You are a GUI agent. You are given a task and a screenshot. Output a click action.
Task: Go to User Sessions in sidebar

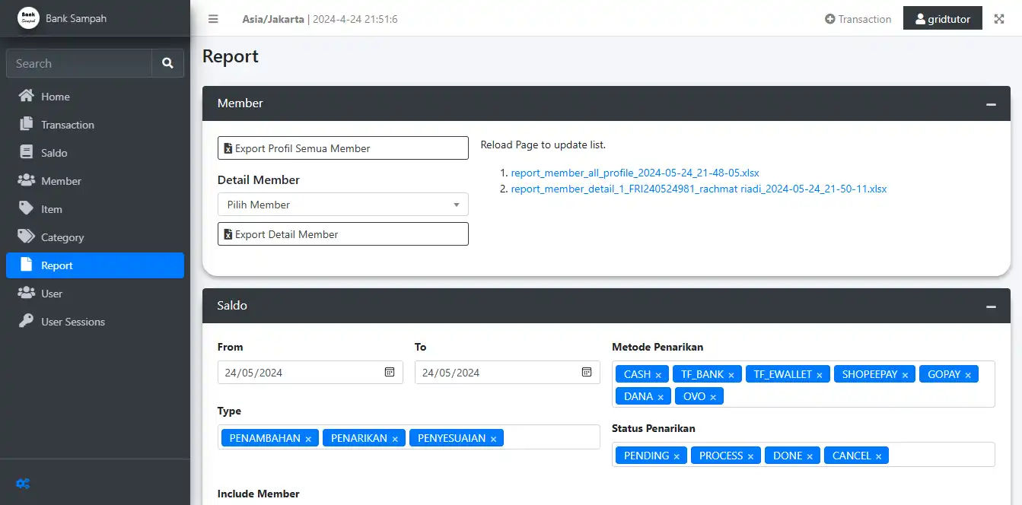[72, 322]
